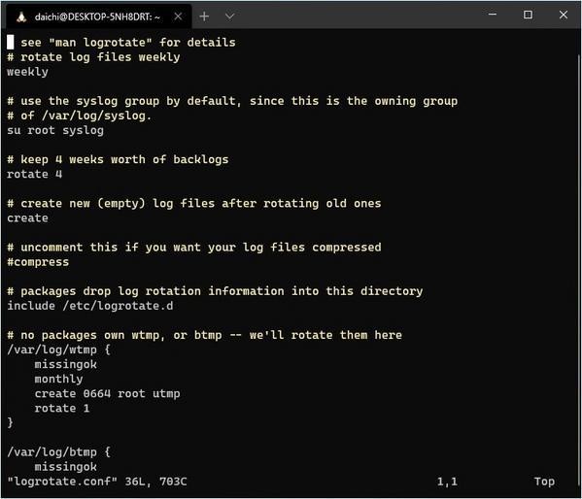Viewport: 582px width, 499px height.
Task: Click the '#compress' commented line
Action: [x=38, y=262]
